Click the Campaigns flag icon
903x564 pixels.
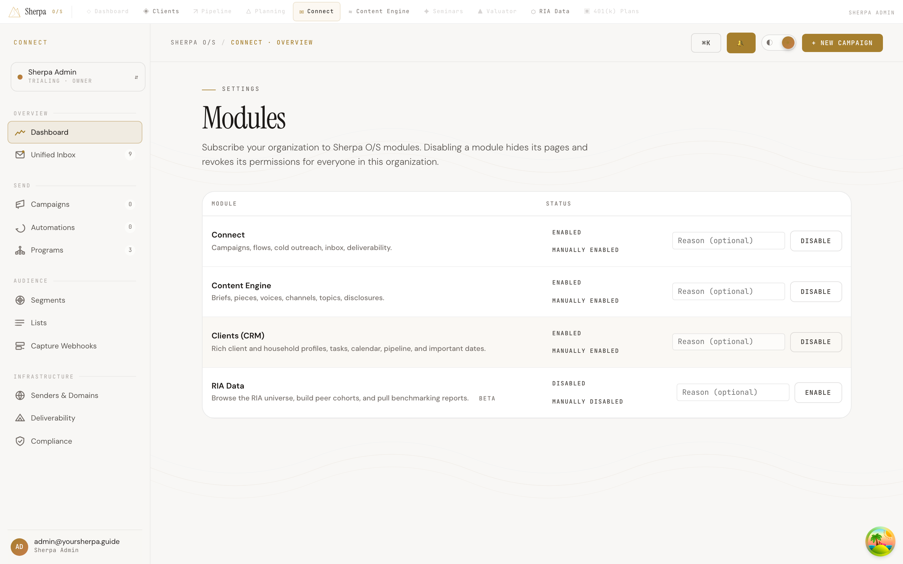tap(20, 204)
